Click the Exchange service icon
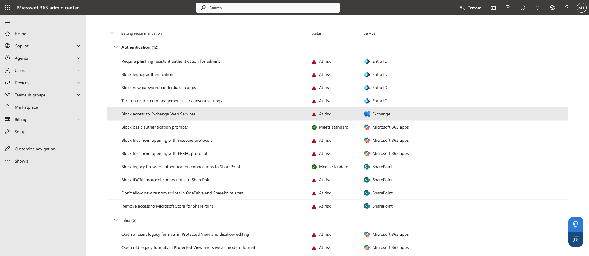Viewport: 589px width, 256px height. 367,114
